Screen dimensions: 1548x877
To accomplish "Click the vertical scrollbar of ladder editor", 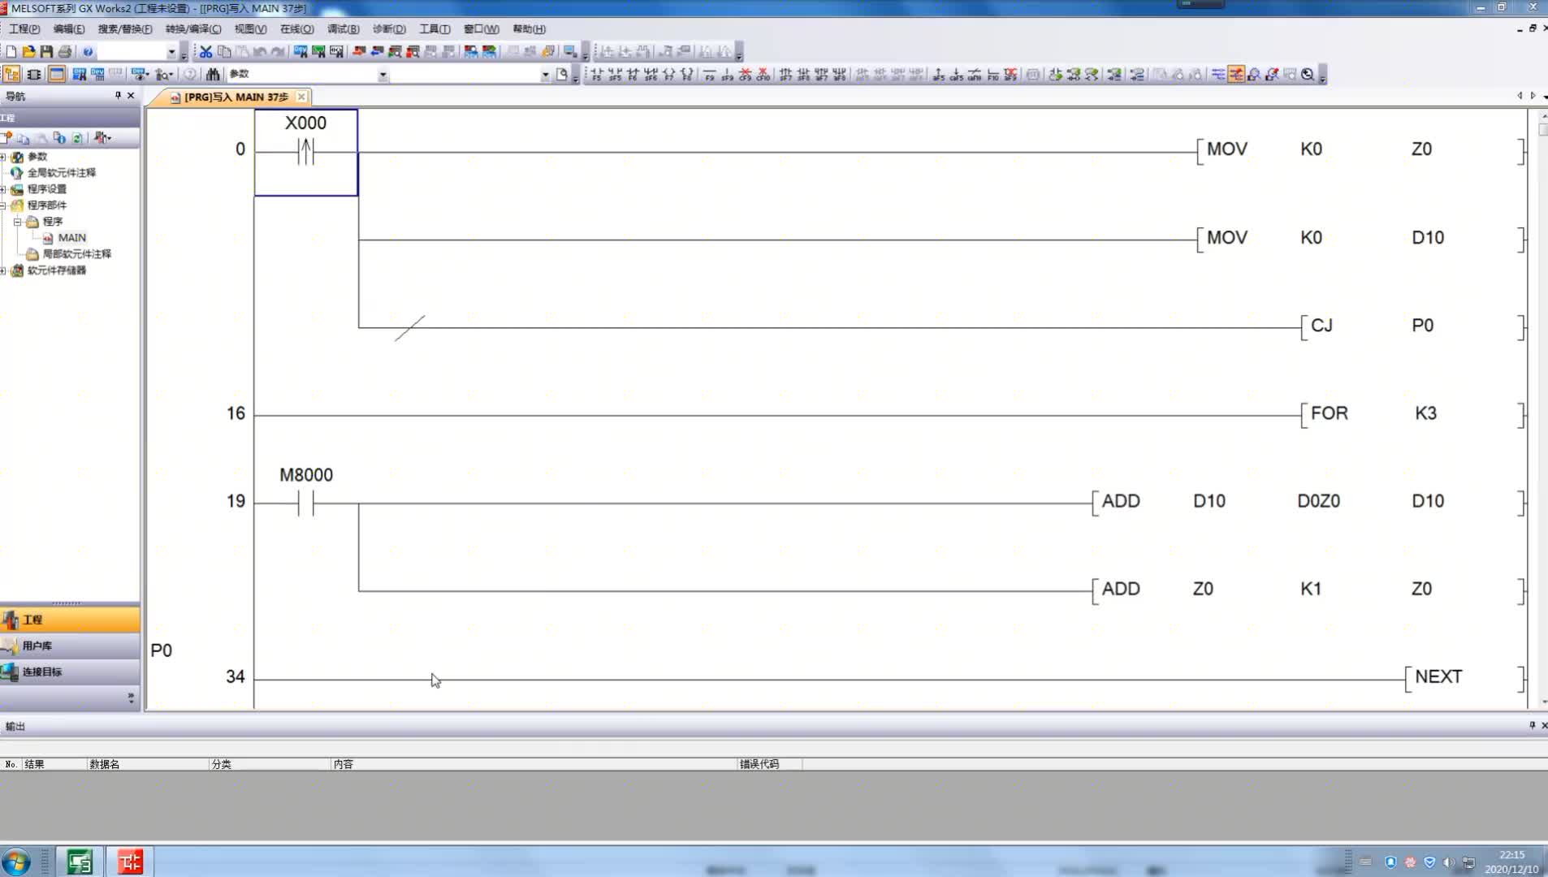I will pos(1542,406).
